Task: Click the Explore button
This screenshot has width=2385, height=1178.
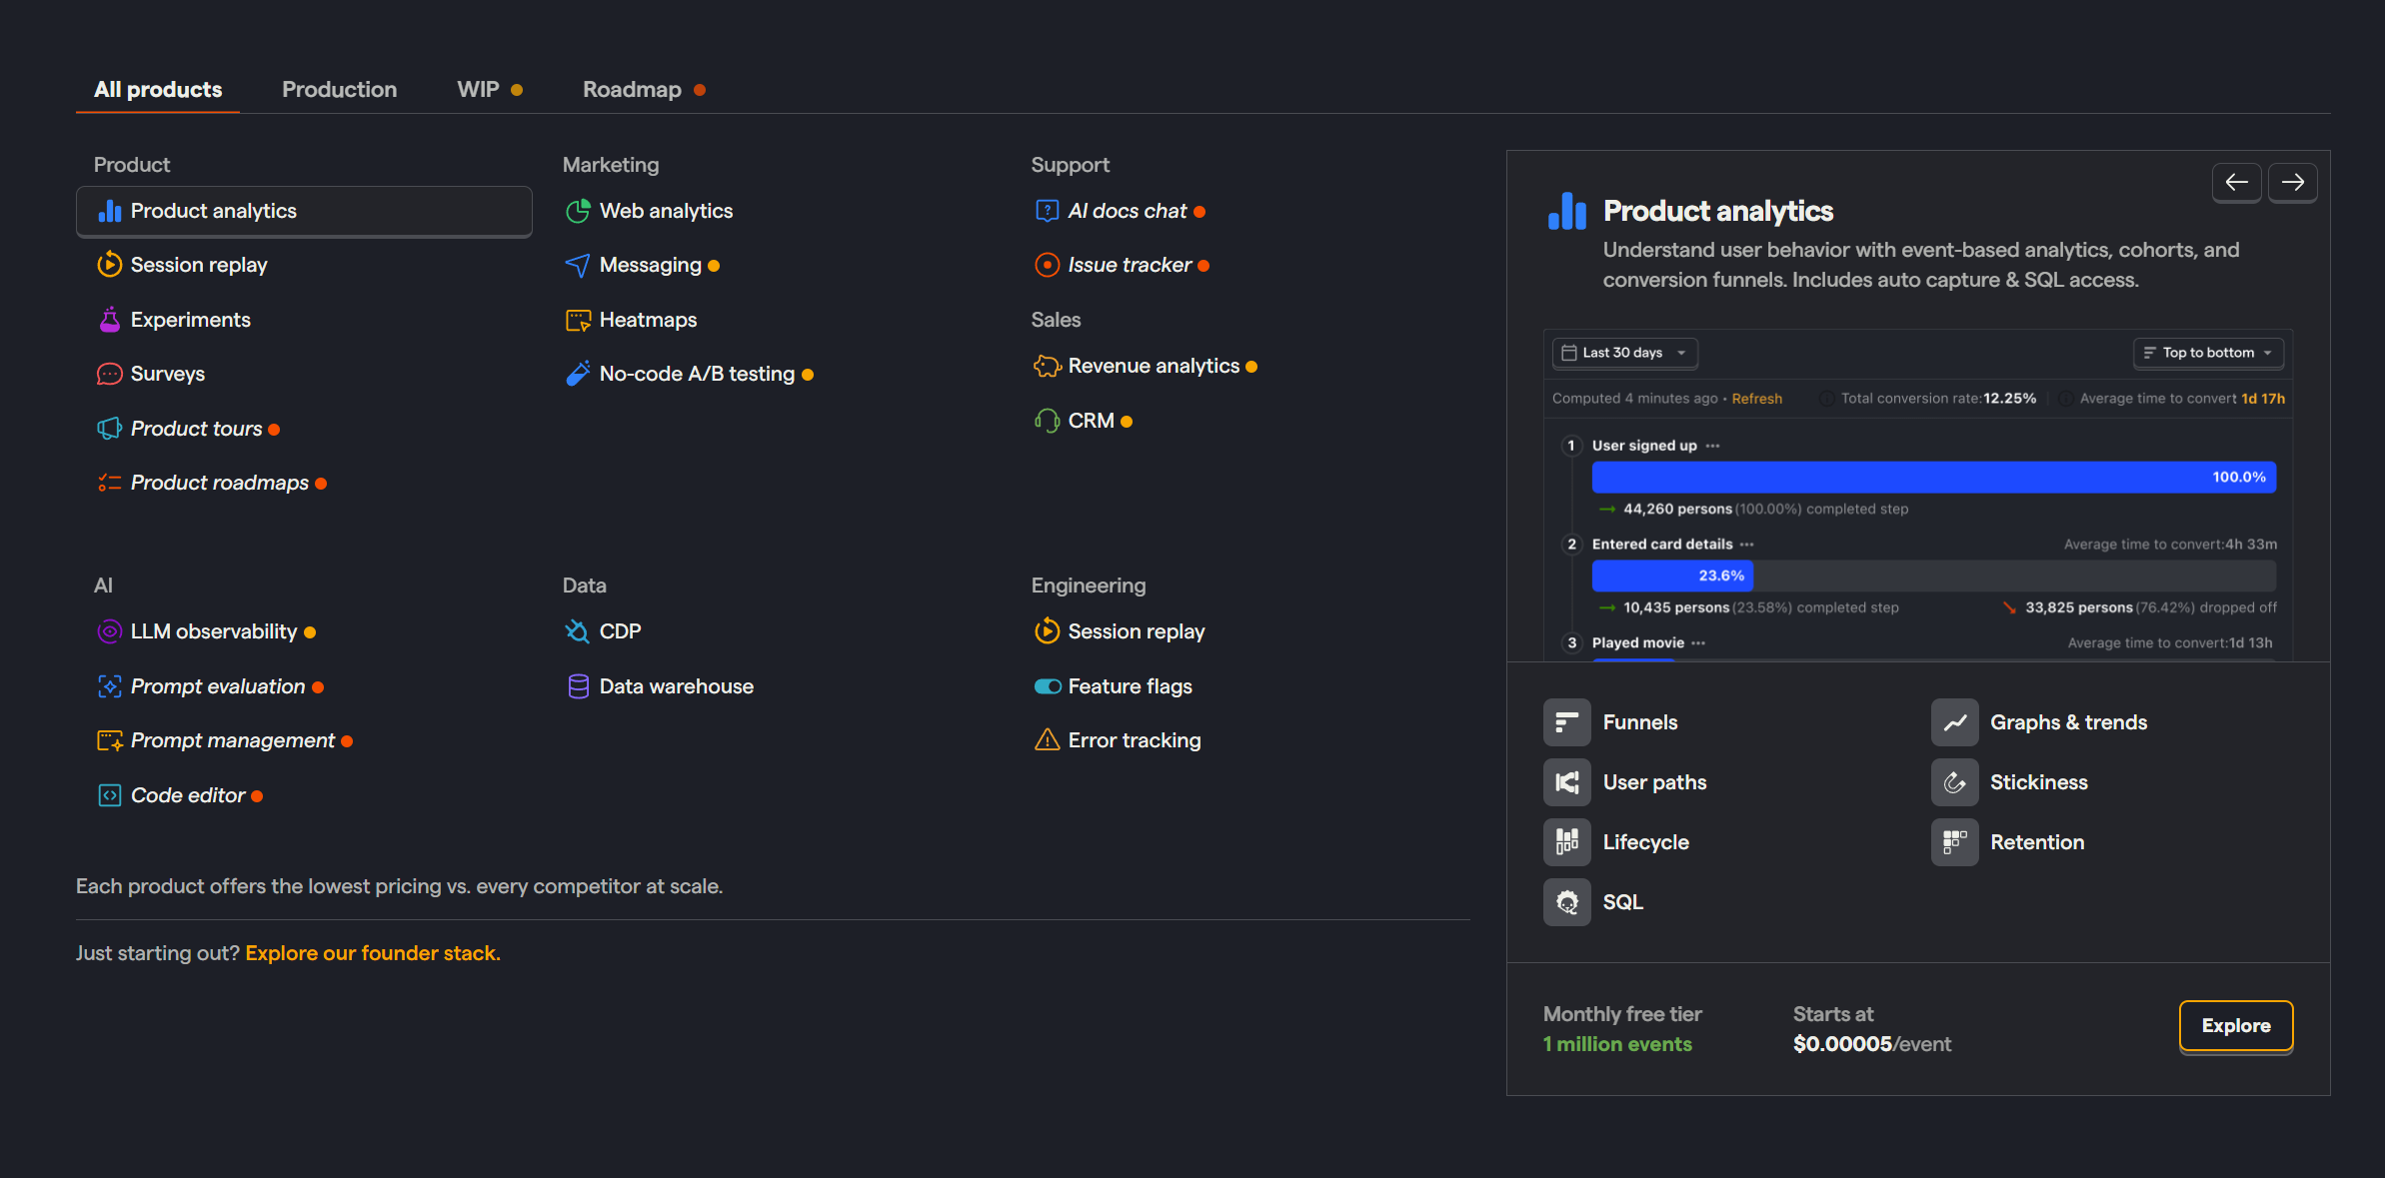Action: click(2235, 1026)
